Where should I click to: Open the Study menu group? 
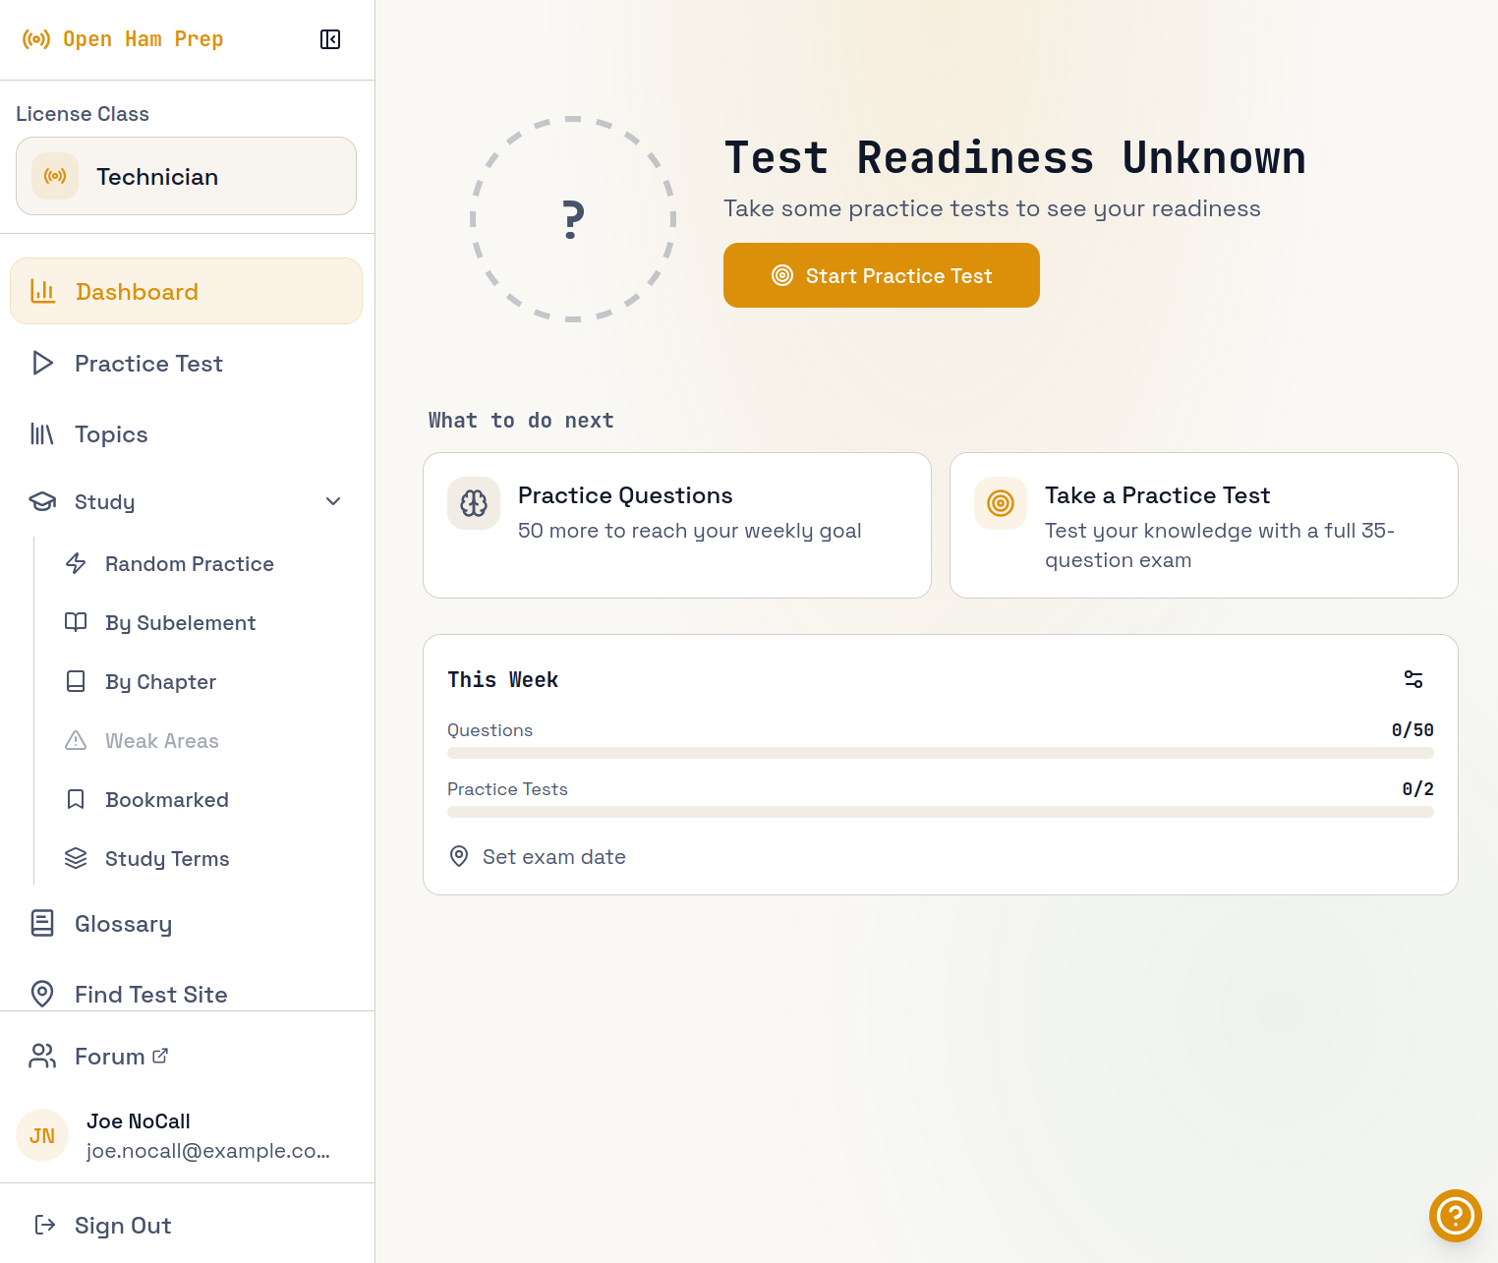click(105, 502)
